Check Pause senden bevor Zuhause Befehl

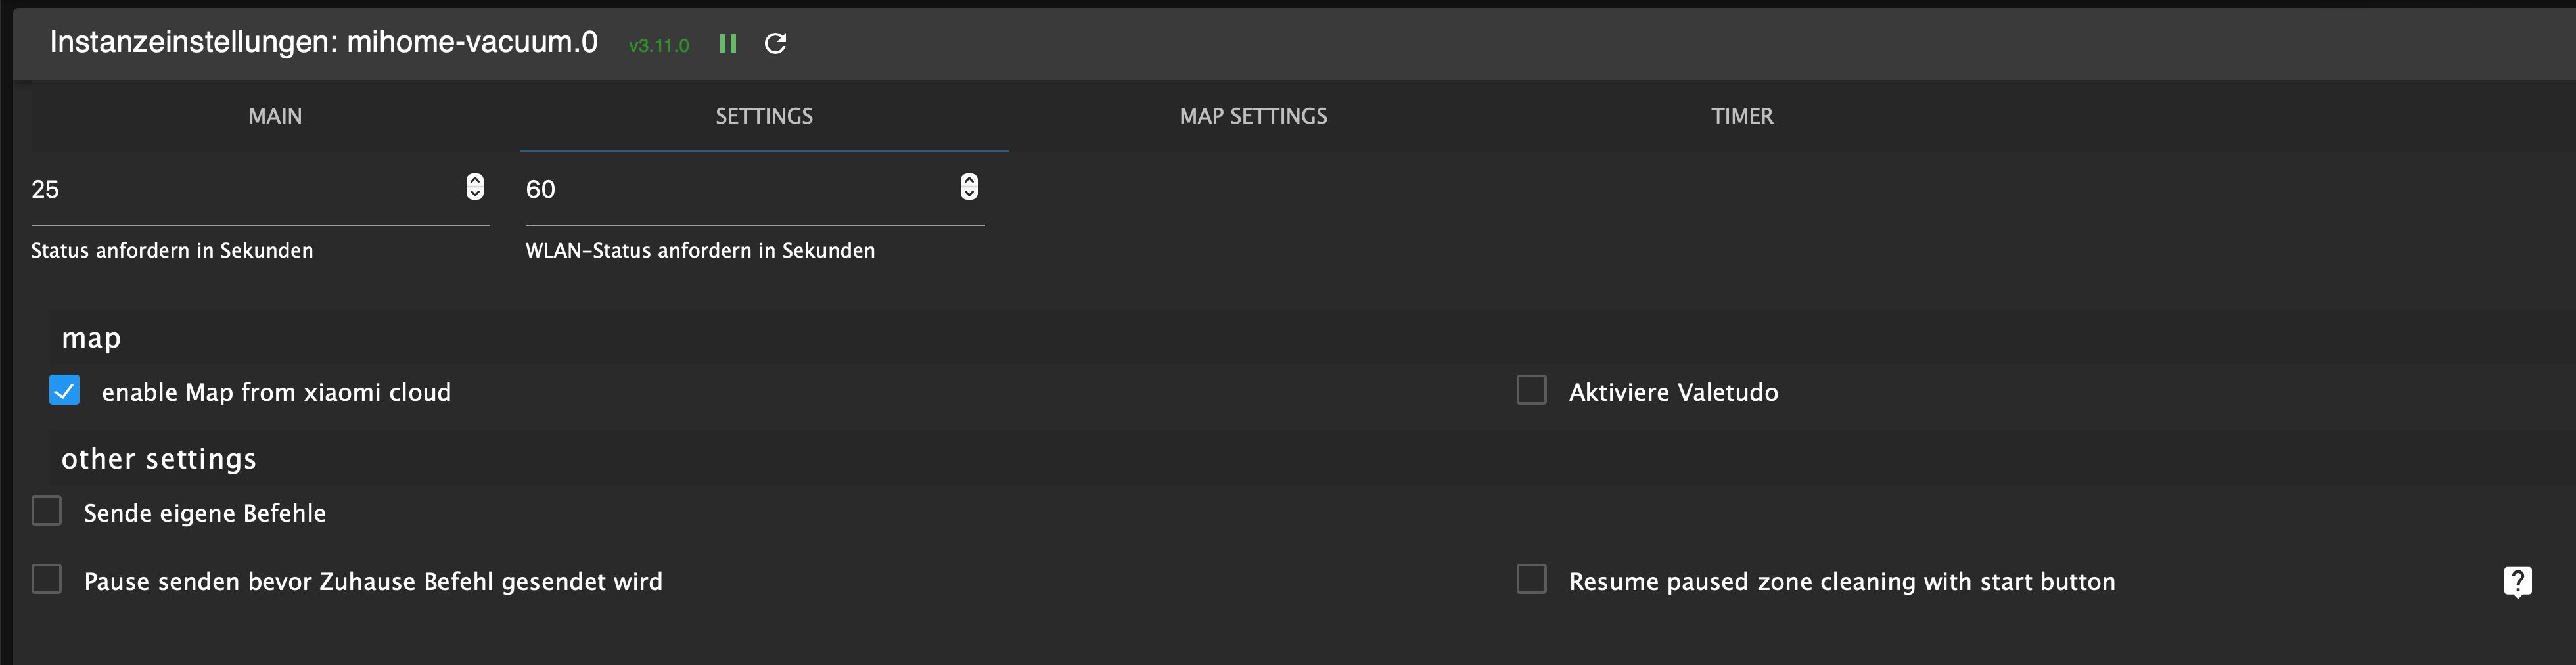tap(46, 579)
